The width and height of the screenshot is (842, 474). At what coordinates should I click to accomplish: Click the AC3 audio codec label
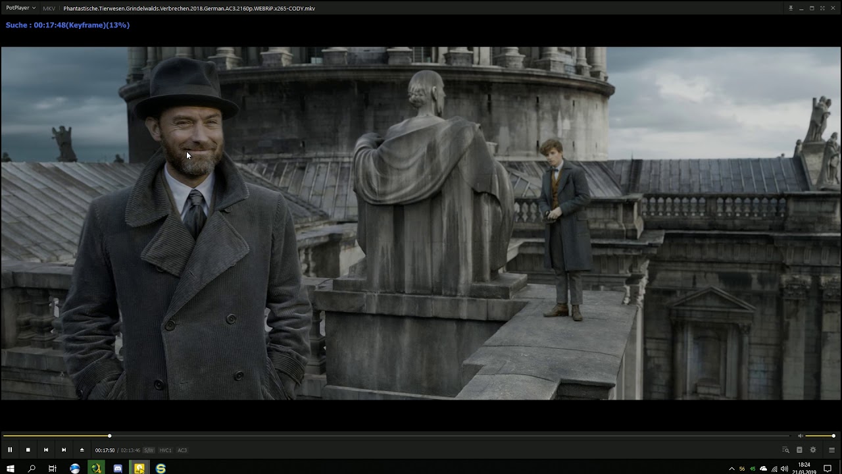[182, 450]
